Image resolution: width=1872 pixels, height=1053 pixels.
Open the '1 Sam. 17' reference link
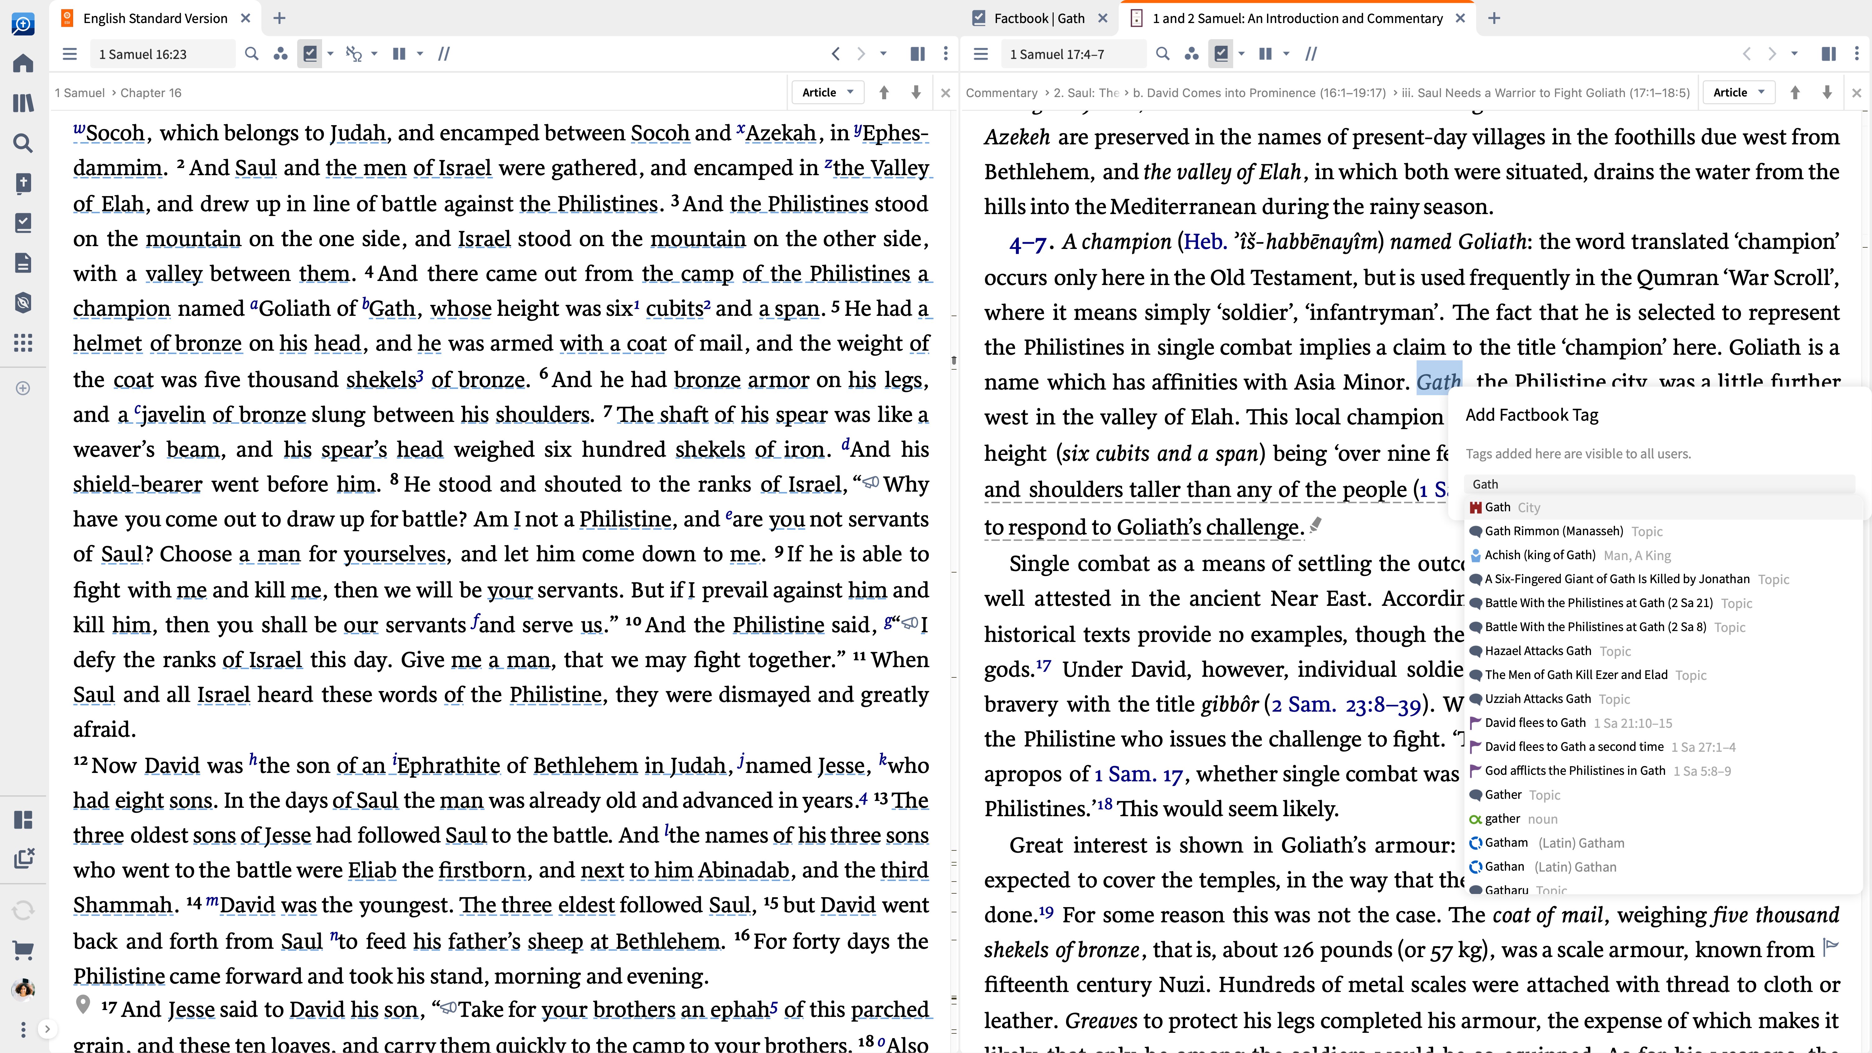pos(1139,775)
